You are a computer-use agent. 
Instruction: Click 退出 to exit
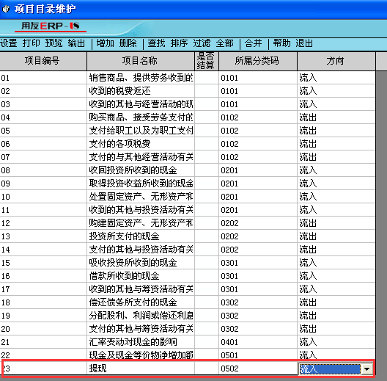point(304,43)
